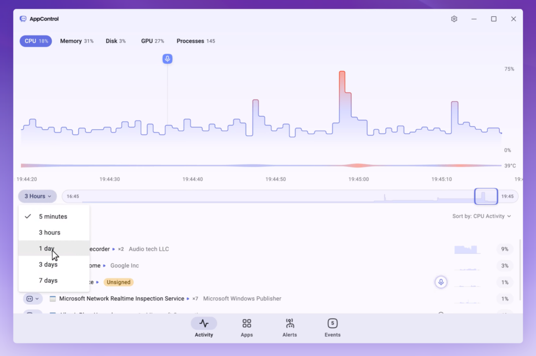Click the microphone icon in the Unsigned app row

pos(441,282)
